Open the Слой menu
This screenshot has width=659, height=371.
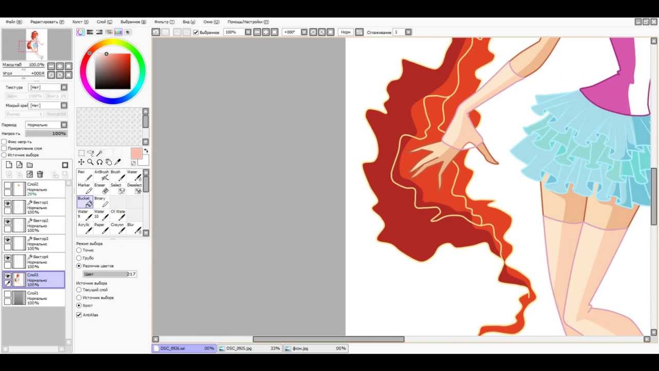coord(105,22)
